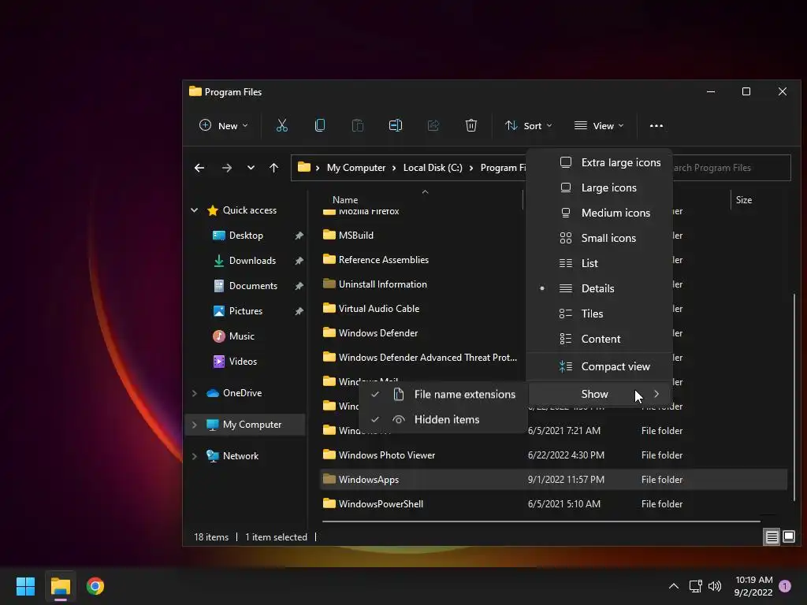807x605 pixels.
Task: Toggle Hidden items option
Action: pos(444,420)
